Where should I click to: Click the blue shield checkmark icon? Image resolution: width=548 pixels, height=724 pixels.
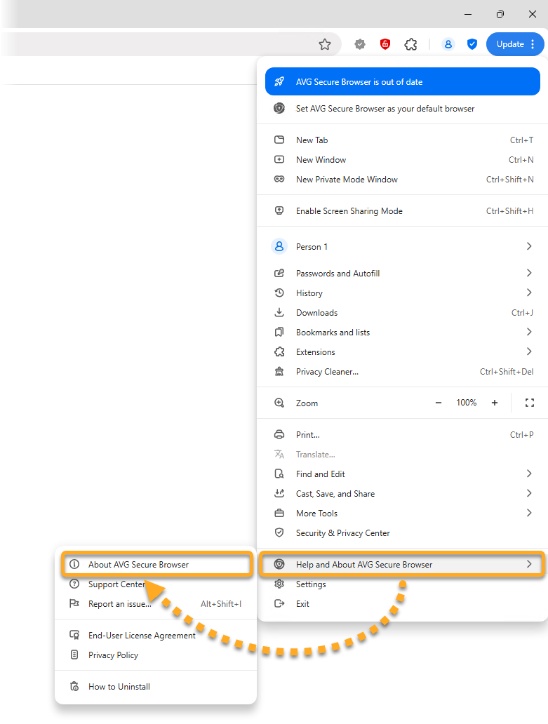pyautogui.click(x=472, y=44)
